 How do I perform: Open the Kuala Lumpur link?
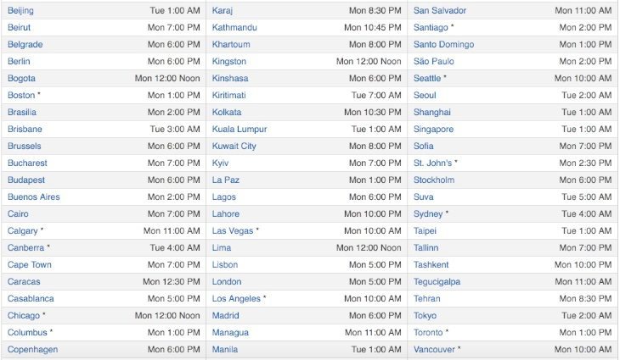pyautogui.click(x=240, y=130)
